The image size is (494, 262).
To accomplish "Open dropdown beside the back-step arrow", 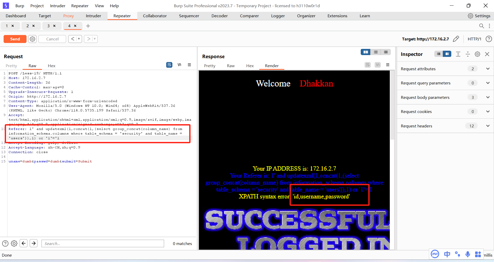I will (x=78, y=39).
